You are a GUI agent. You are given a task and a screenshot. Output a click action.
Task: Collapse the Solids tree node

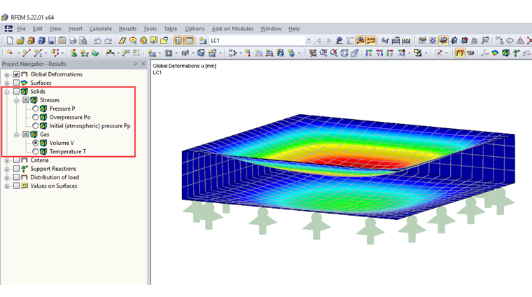coord(7,92)
